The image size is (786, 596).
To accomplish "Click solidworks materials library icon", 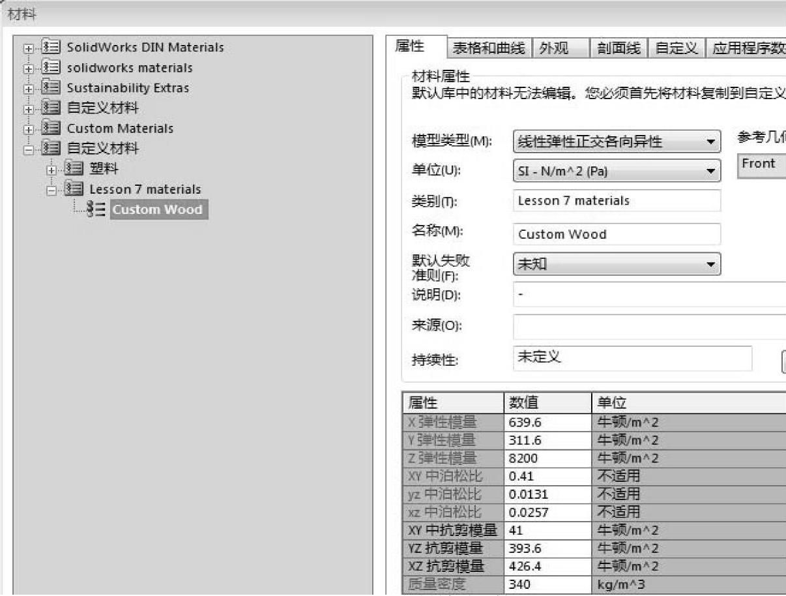I will [51, 68].
